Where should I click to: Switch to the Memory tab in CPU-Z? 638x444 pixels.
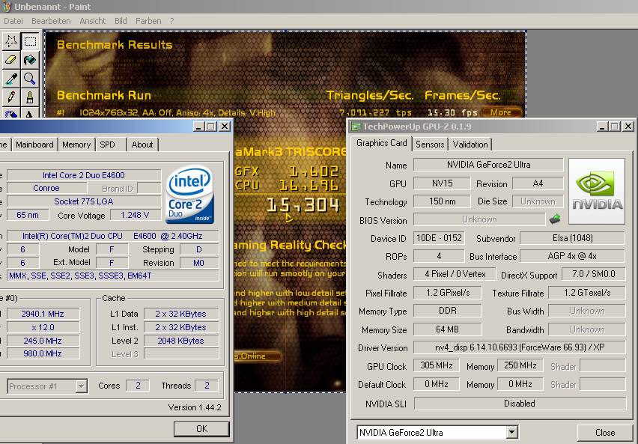coord(76,145)
